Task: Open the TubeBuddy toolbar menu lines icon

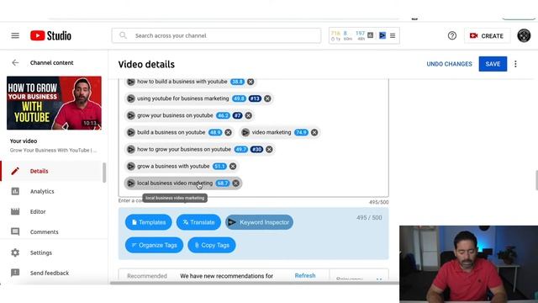Action: point(393,35)
